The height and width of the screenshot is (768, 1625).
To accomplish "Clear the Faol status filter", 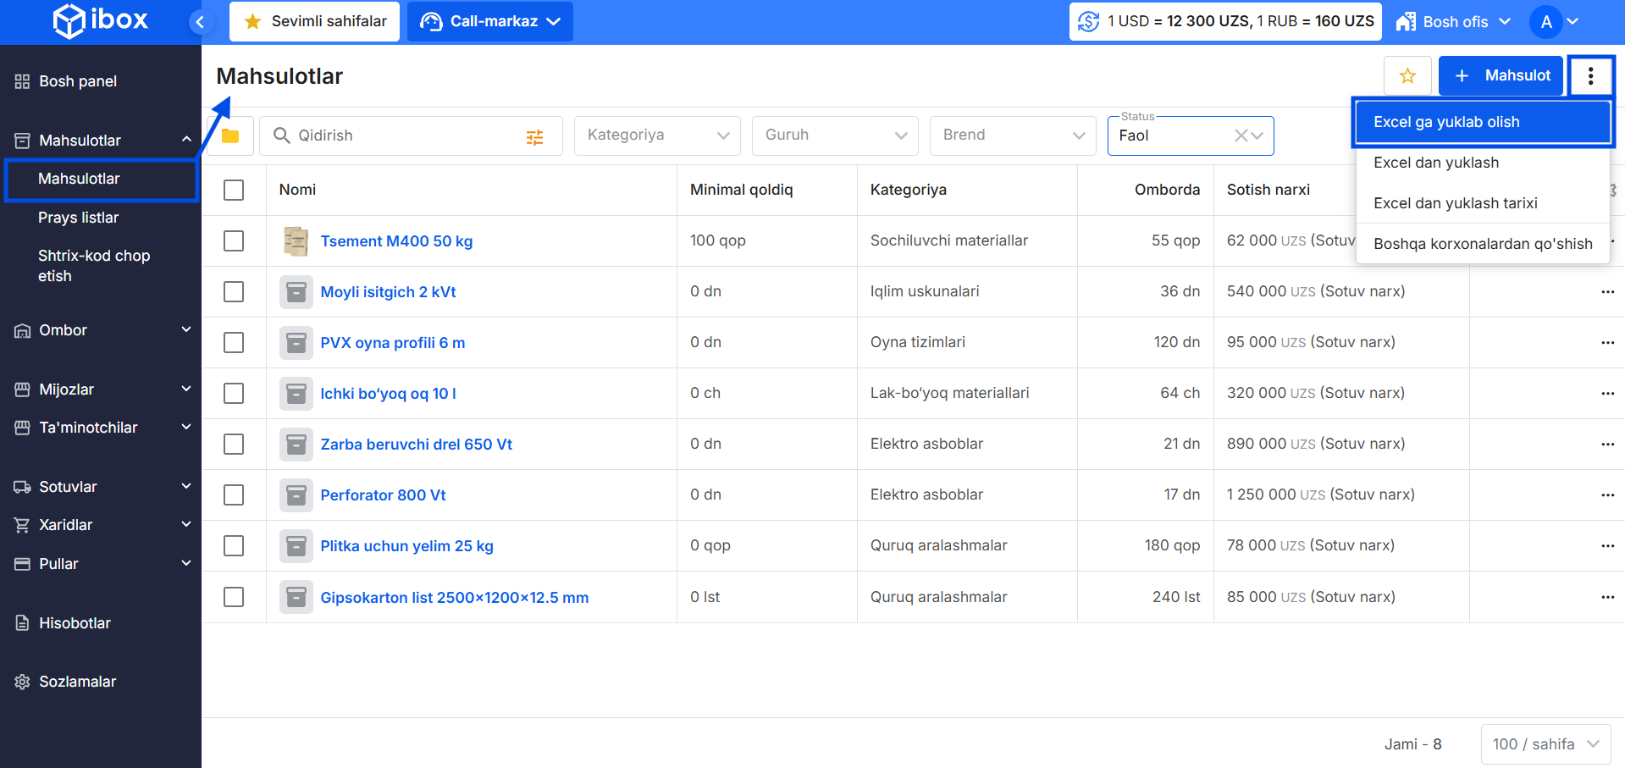I will pos(1241,135).
